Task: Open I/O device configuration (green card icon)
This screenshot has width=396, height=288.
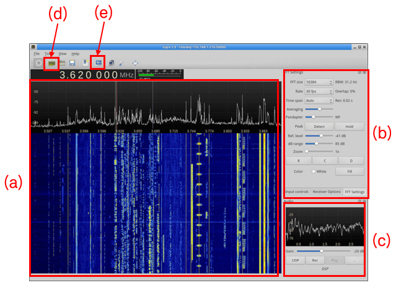Action: [x=51, y=63]
